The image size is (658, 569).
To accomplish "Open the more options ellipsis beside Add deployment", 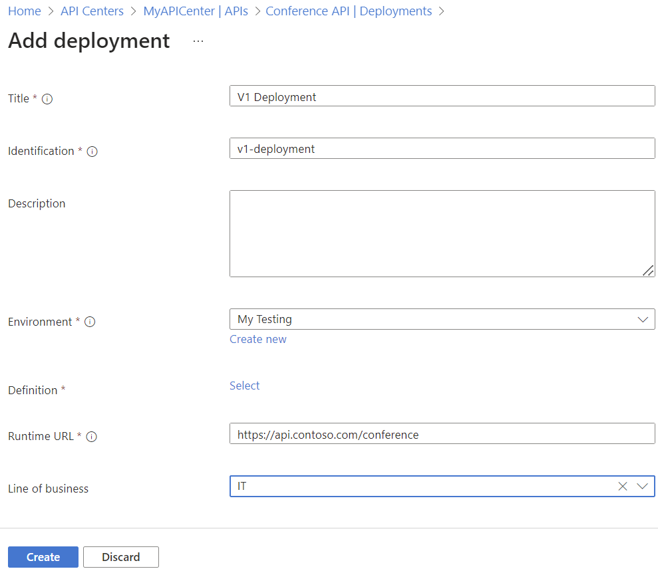I will click(198, 41).
